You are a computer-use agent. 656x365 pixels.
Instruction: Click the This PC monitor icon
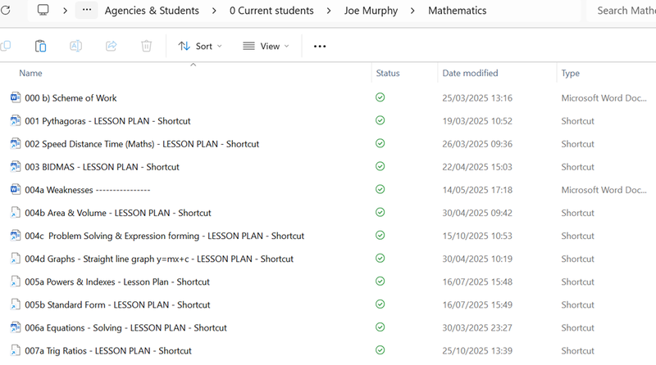[x=43, y=11]
